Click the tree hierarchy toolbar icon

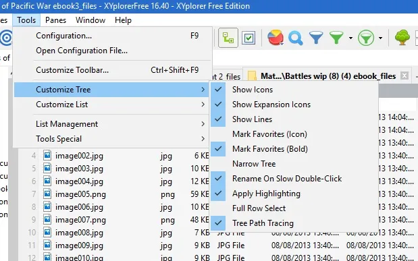tap(228, 38)
